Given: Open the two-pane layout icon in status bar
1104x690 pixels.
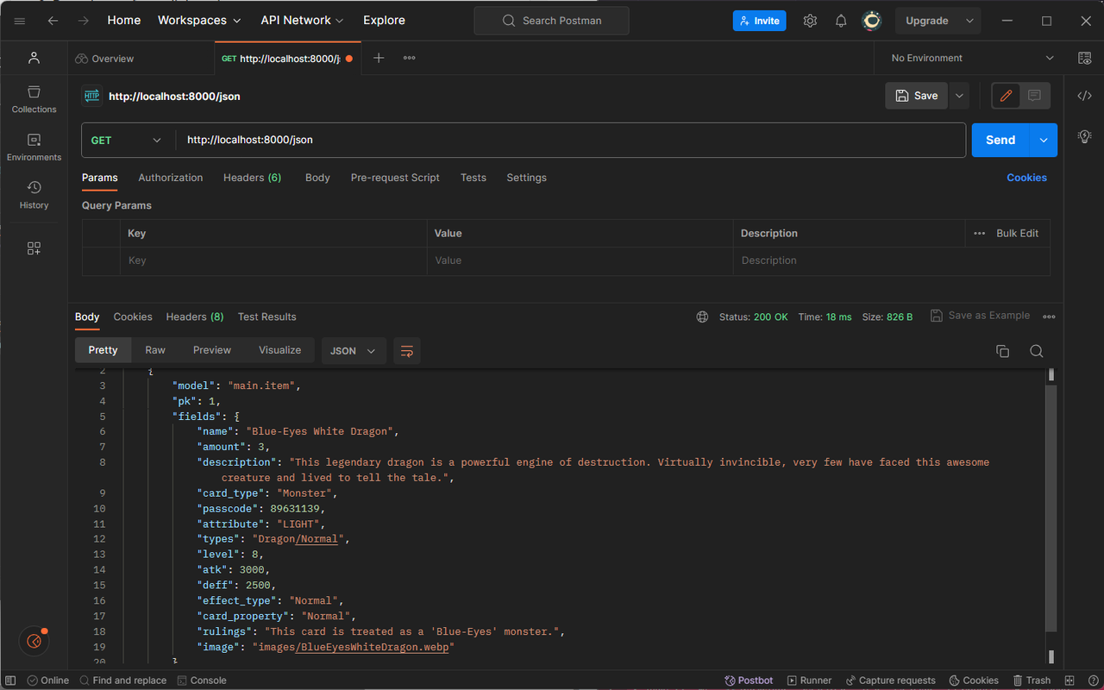Looking at the screenshot, I should [x=1069, y=681].
